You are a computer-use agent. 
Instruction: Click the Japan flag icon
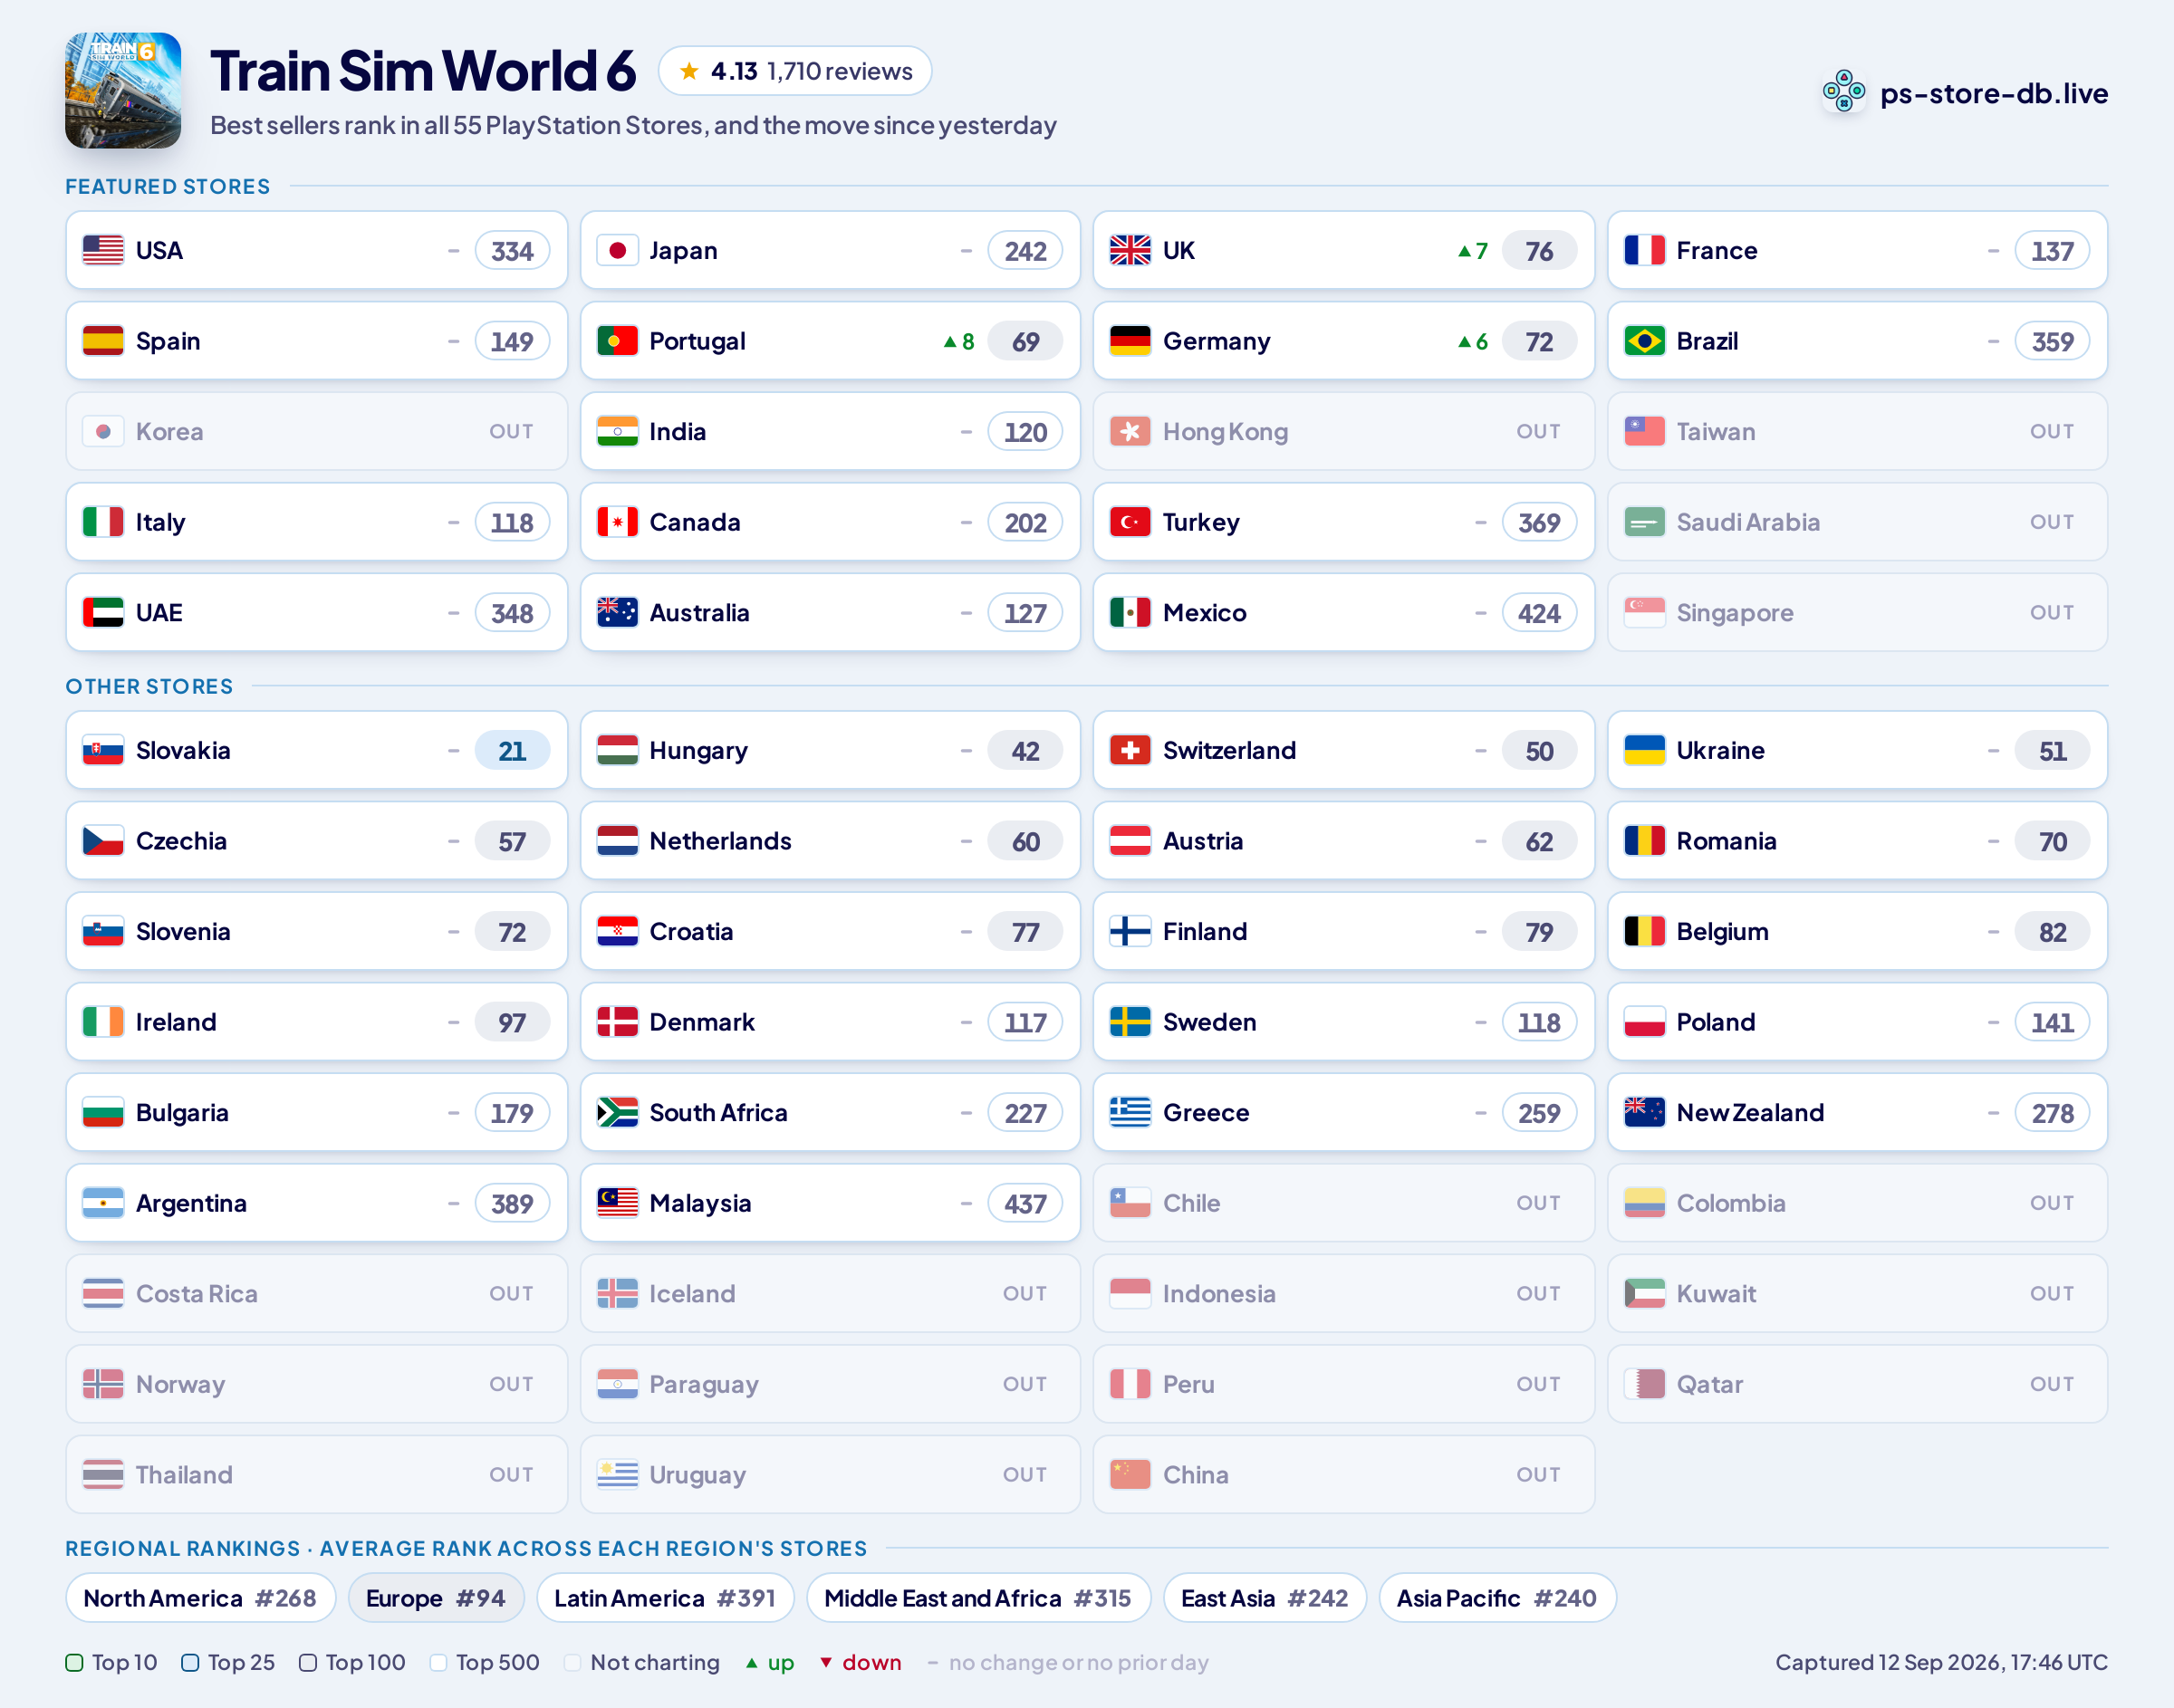617,250
